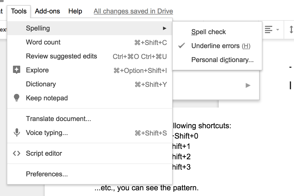The image size is (294, 196).
Task: Open the Add-ons menu
Action: coord(47,11)
